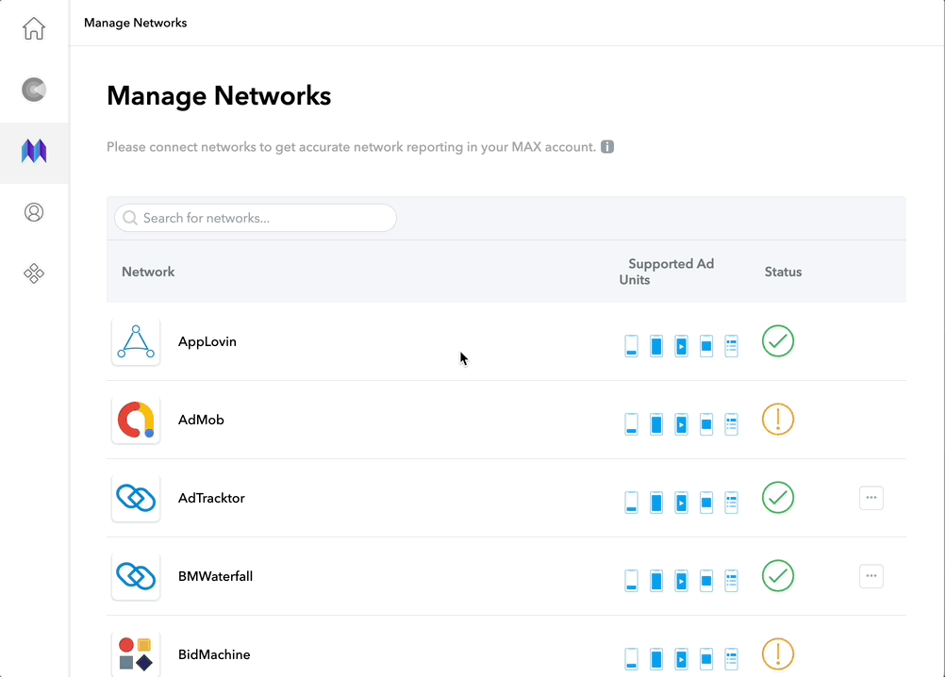Select the banner ad unit icon for AppLovin

[631, 345]
